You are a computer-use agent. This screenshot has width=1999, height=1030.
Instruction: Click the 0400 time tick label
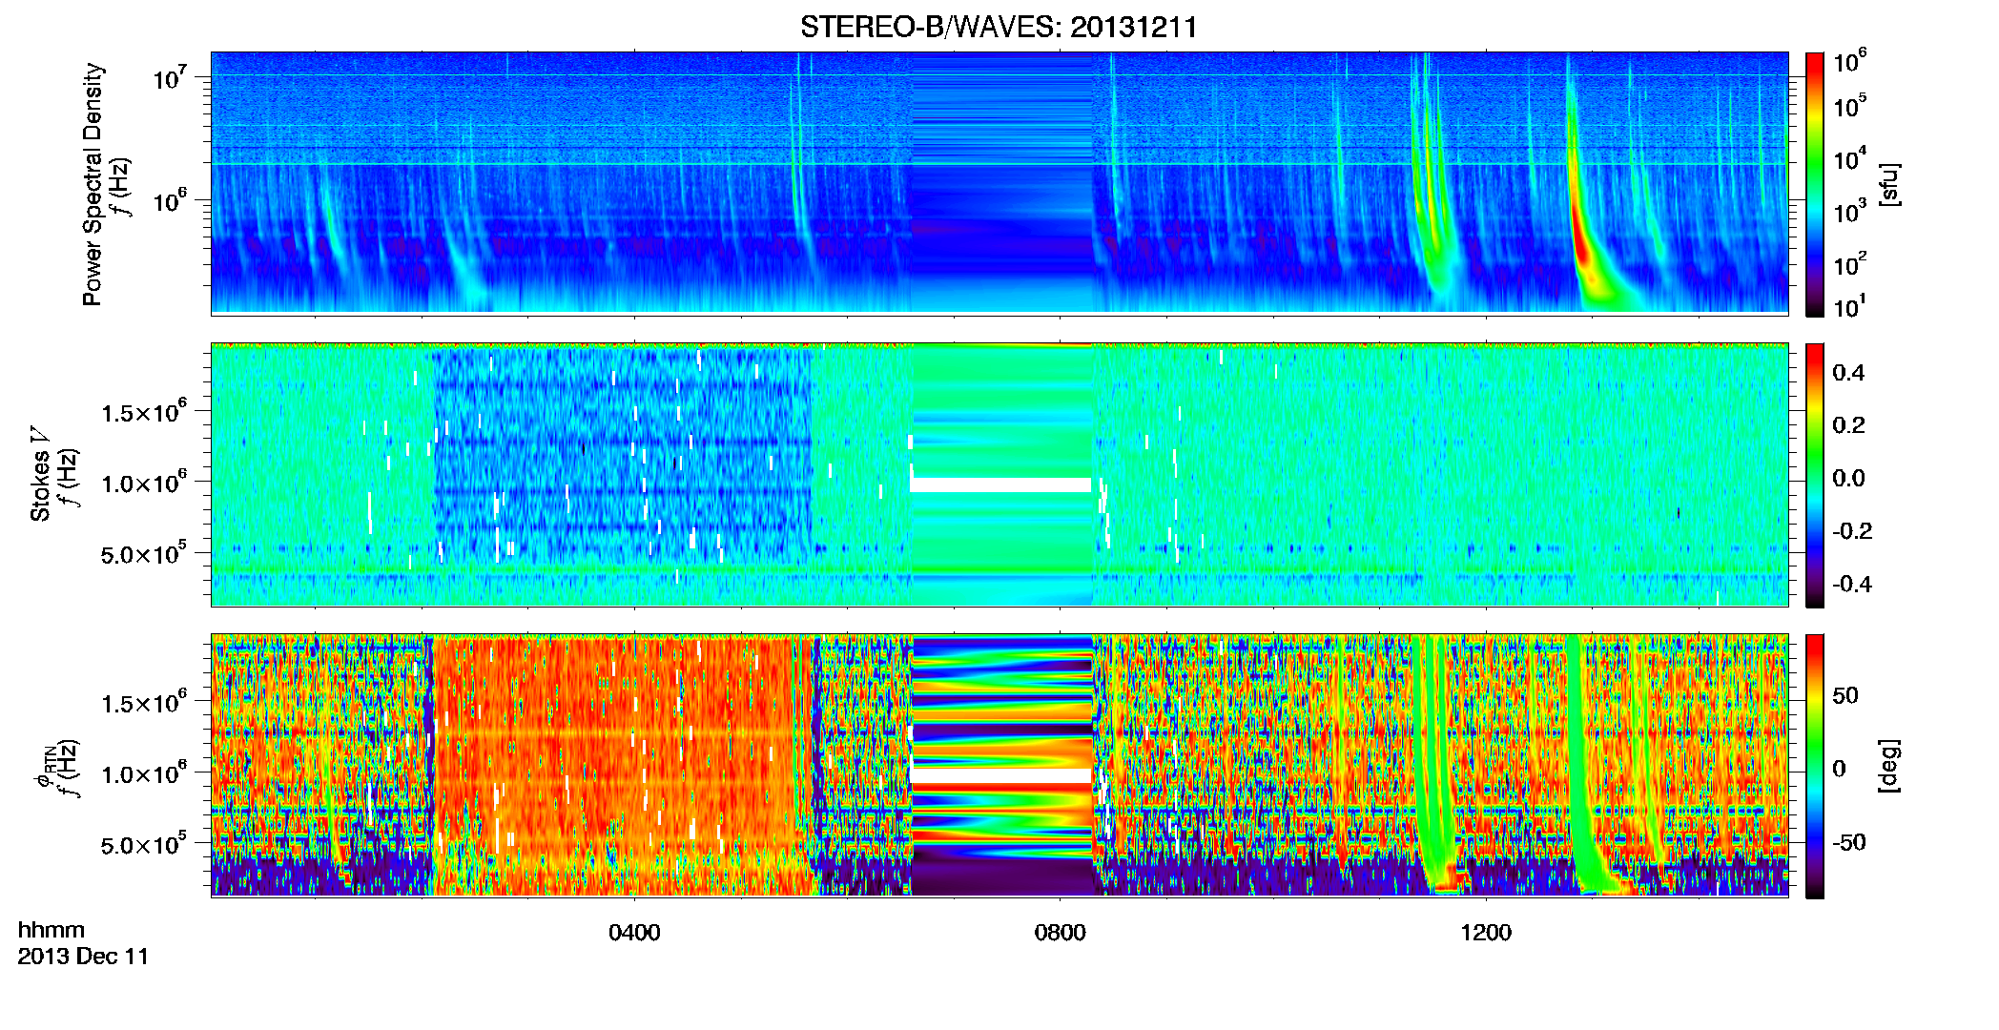click(634, 933)
